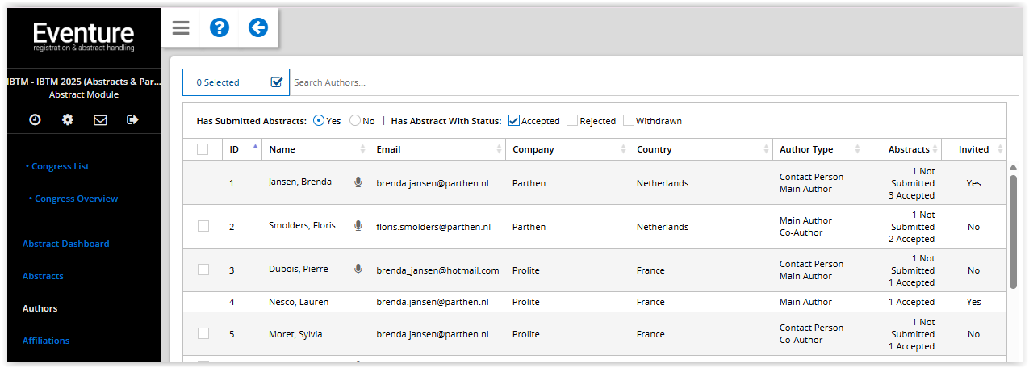Open the Congress List link

pyautogui.click(x=61, y=166)
